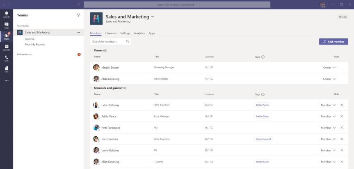354x169 pixels.
Task: Click the filter teams funnel icon
Action: pyautogui.click(x=78, y=15)
